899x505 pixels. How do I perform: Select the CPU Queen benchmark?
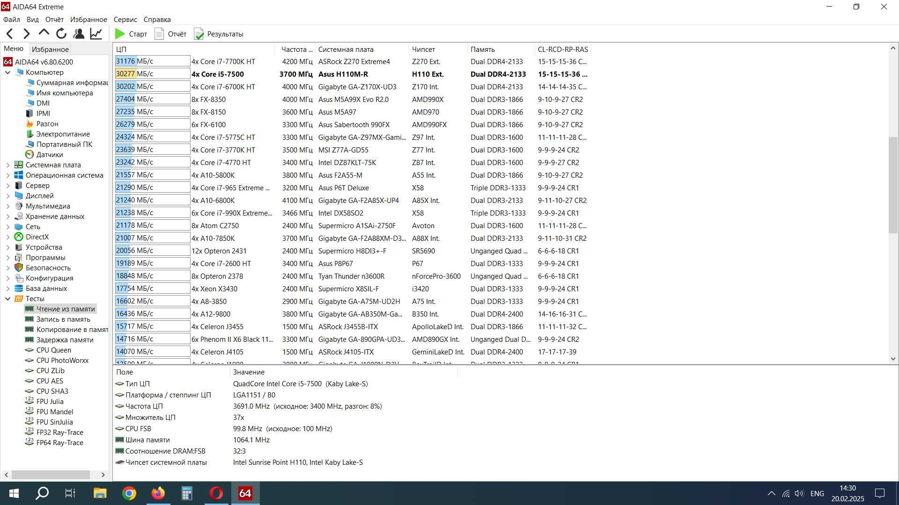(x=48, y=350)
